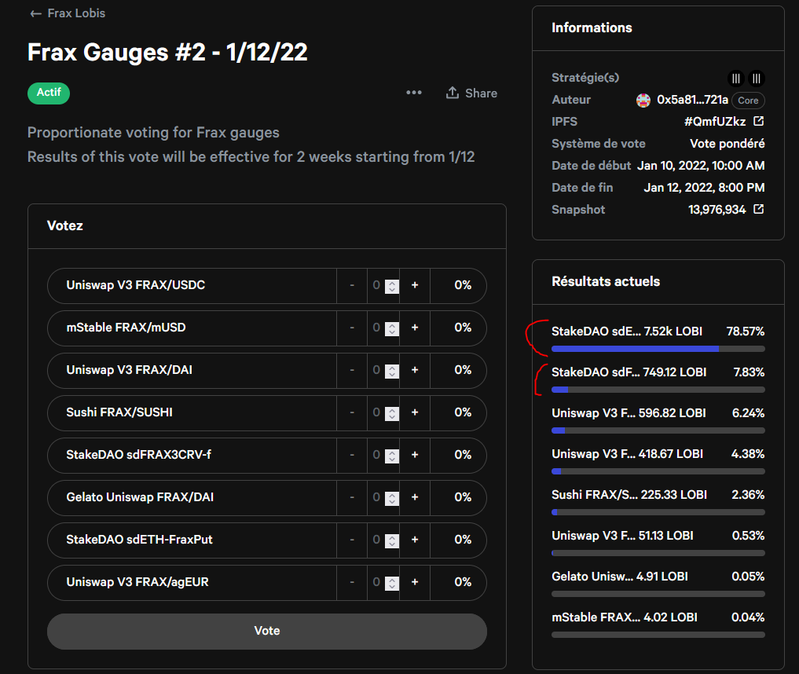Click the 6.24% Uniswap V3 result bar
The image size is (799, 674).
point(658,430)
